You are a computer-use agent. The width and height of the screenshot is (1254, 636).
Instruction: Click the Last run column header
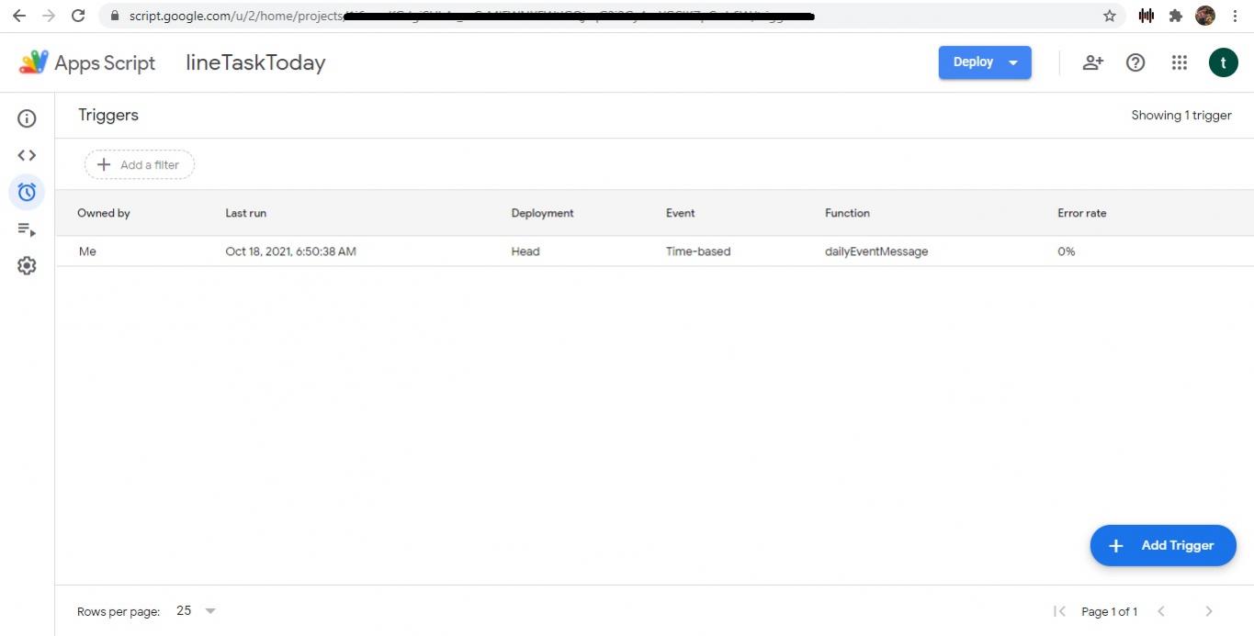(246, 213)
